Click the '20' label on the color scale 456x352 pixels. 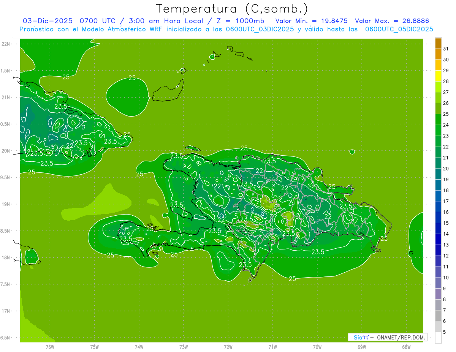[x=446, y=168]
